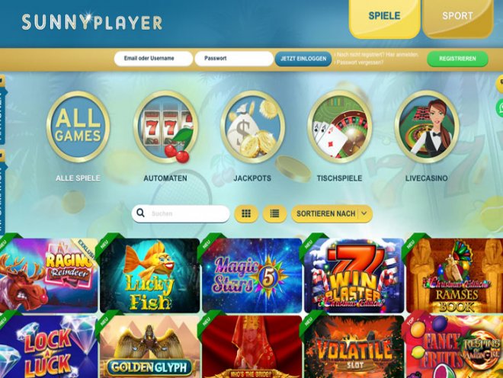The image size is (503, 378).
Task: Open the Lucky Fish game thumbnail
Action: tap(150, 275)
